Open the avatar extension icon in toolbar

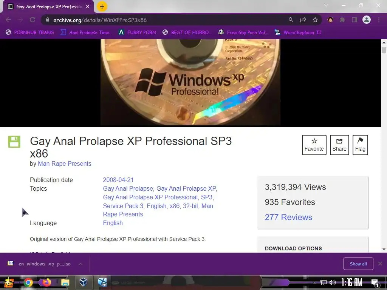click(330, 20)
